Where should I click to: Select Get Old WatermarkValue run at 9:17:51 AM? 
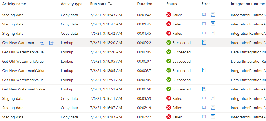click(x=23, y=80)
